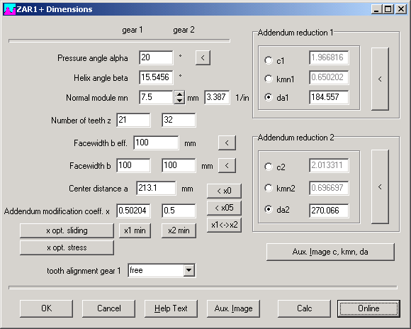Minimize the ZAR1+ Dimensions window

pos(377,9)
